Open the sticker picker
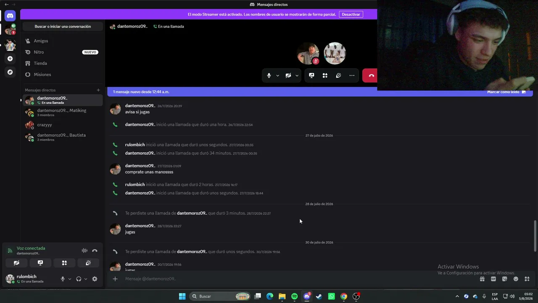The width and height of the screenshot is (538, 303). (x=505, y=279)
